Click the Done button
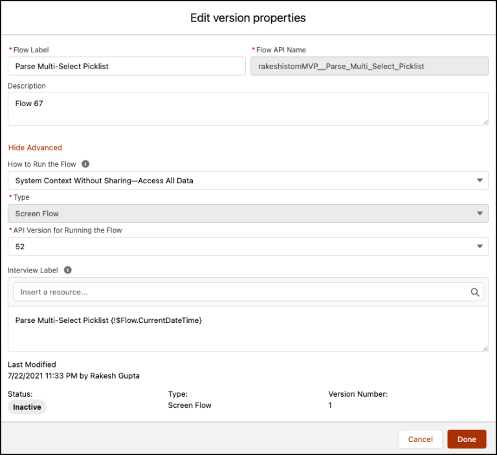497x455 pixels. pos(467,439)
